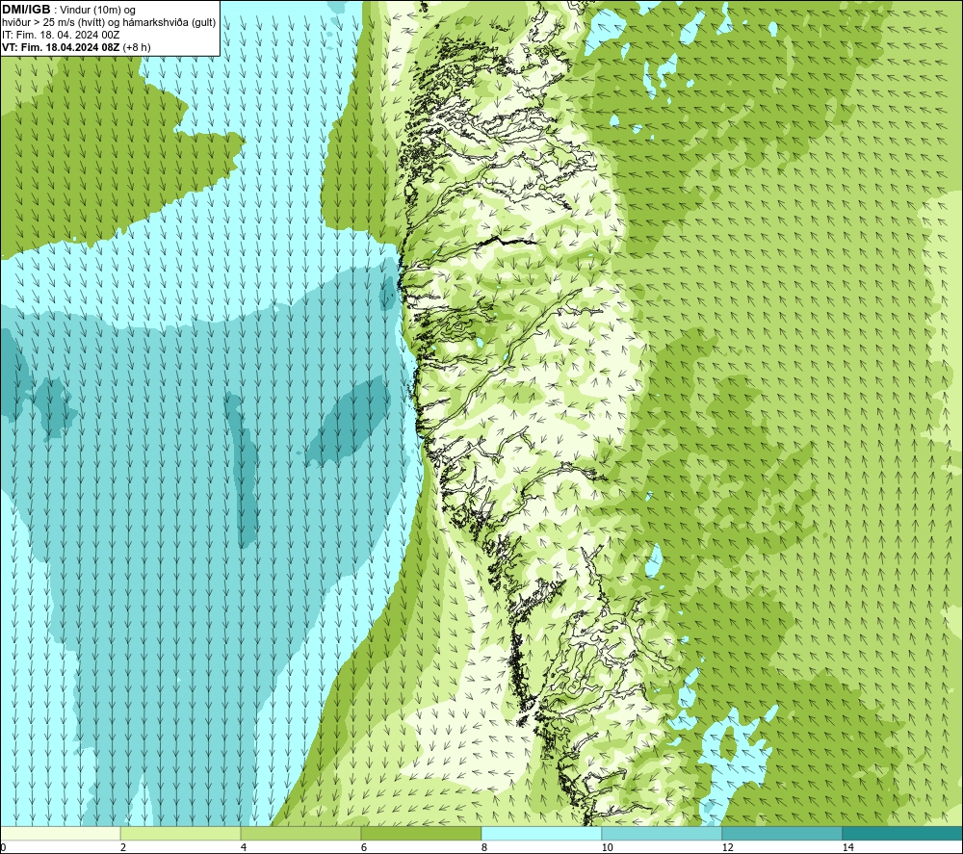Click the legend label '12'

pos(727,847)
